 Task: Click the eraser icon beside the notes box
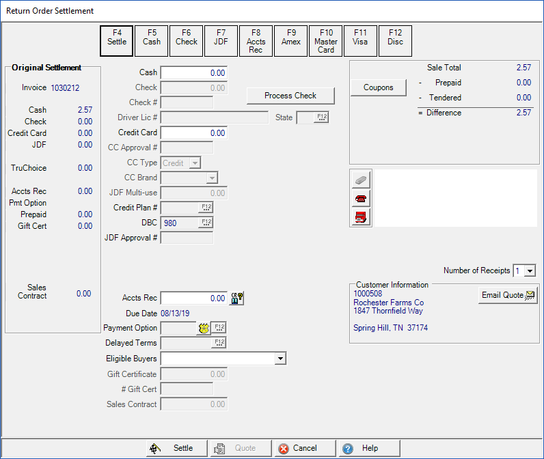coord(361,180)
